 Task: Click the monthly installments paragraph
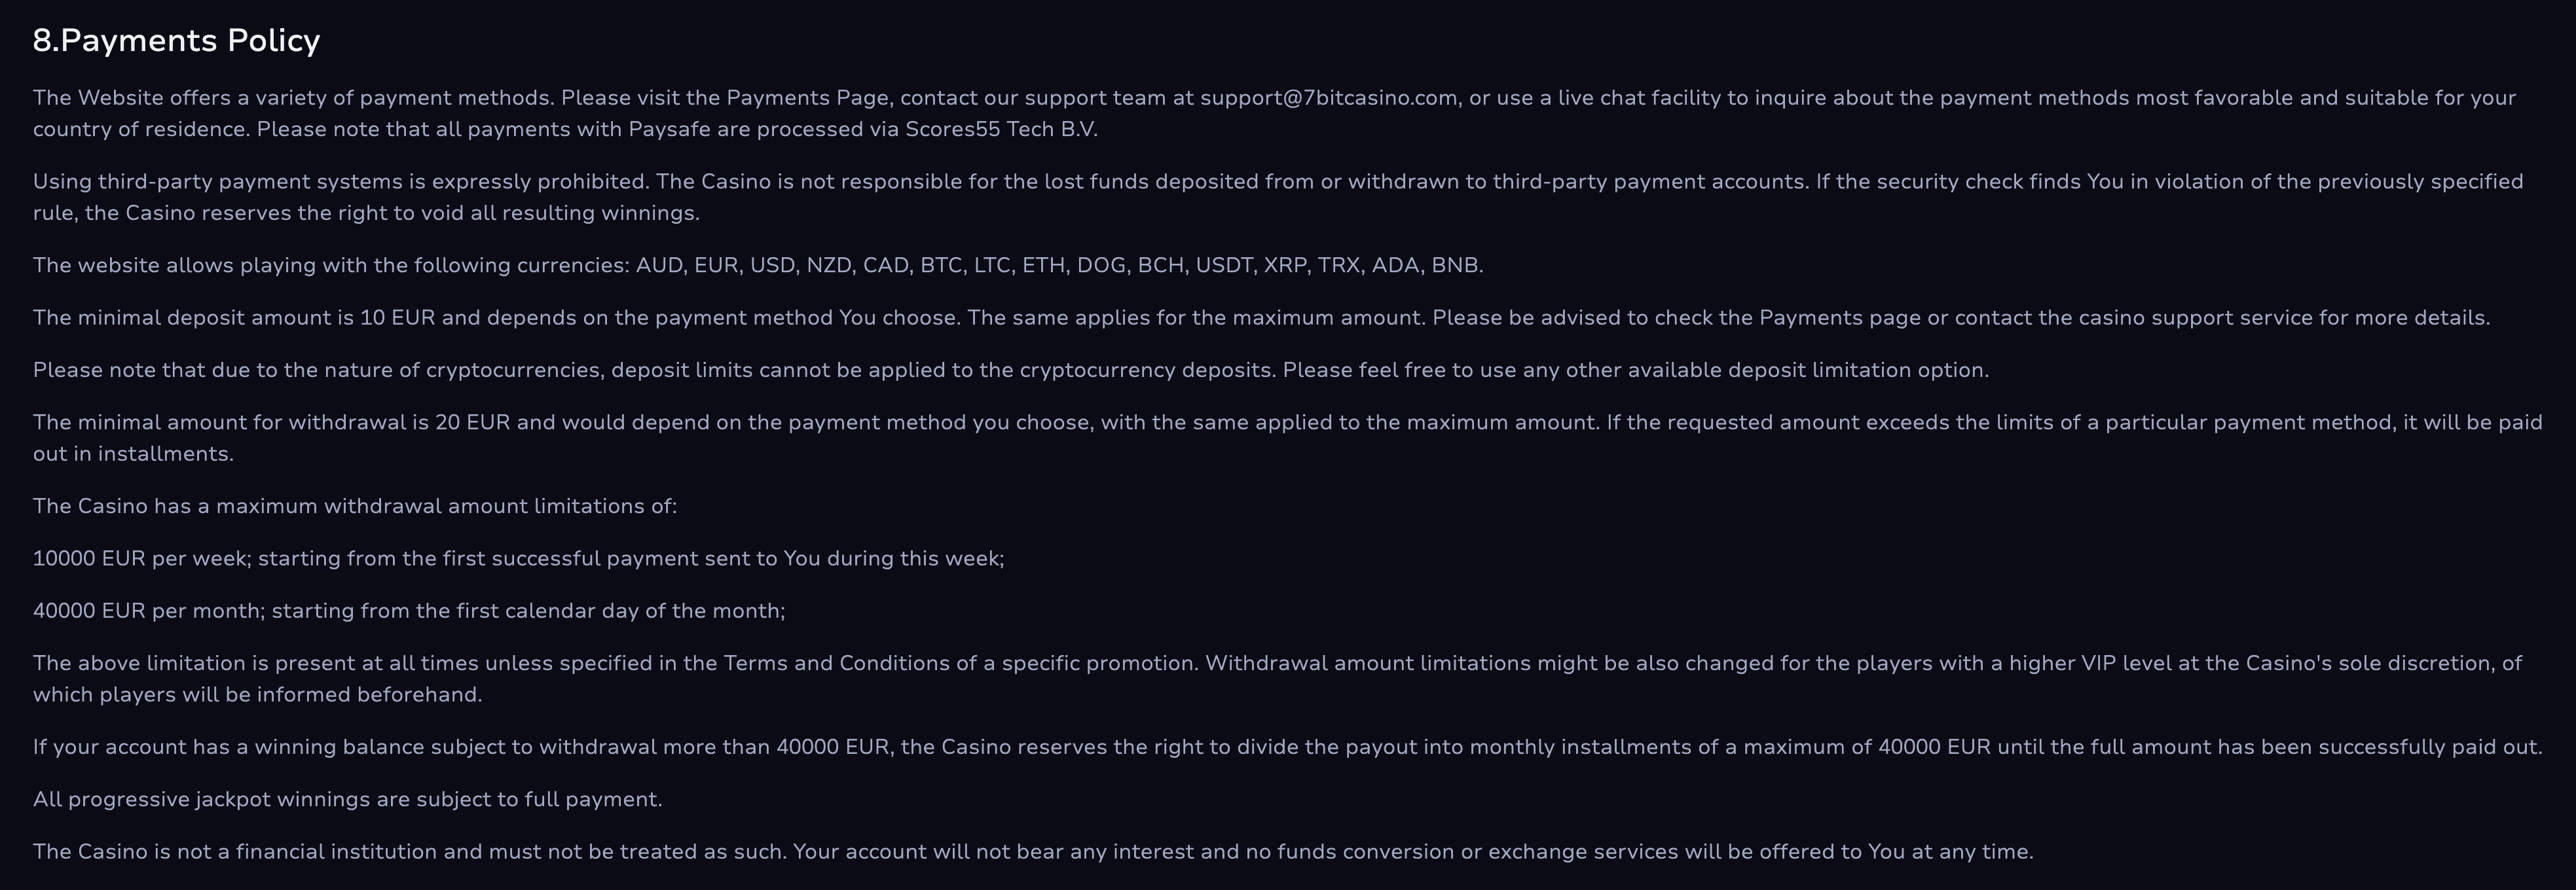(1288, 747)
